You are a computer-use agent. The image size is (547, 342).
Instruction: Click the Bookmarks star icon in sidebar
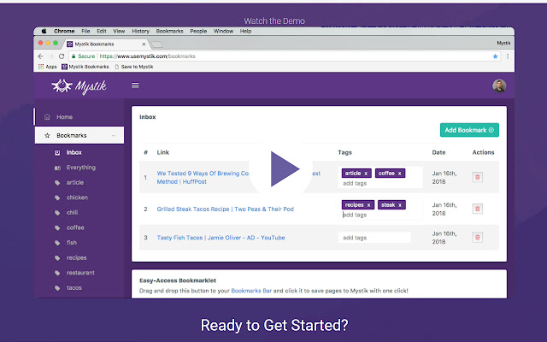[x=47, y=135]
